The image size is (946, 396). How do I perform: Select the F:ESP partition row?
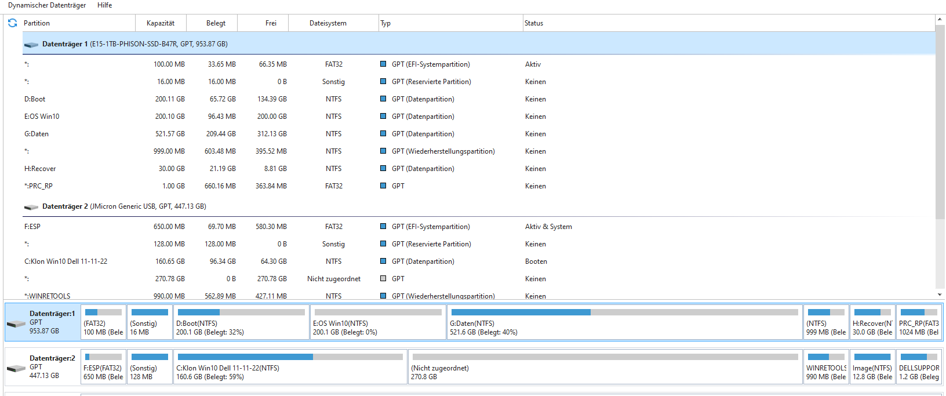(478, 227)
